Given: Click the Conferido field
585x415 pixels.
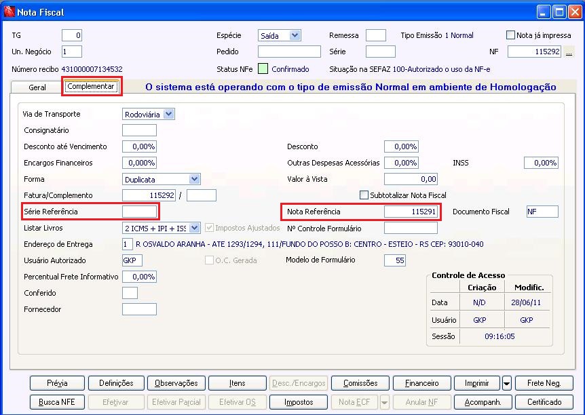Looking at the screenshot, I should [x=130, y=293].
